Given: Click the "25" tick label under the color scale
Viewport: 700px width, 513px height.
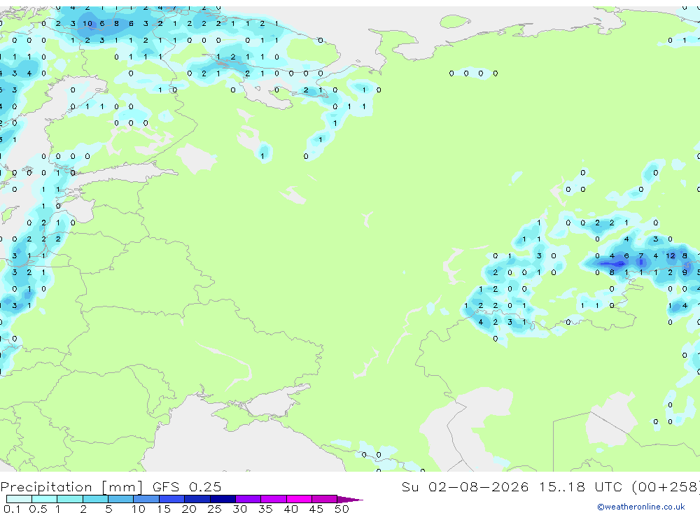Looking at the screenshot, I should point(214,509).
